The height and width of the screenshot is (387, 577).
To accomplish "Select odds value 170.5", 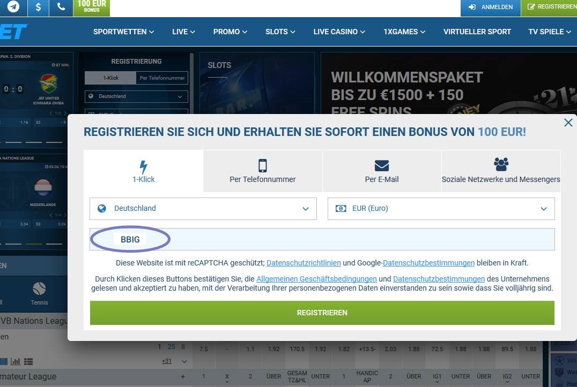I will coord(297,349).
